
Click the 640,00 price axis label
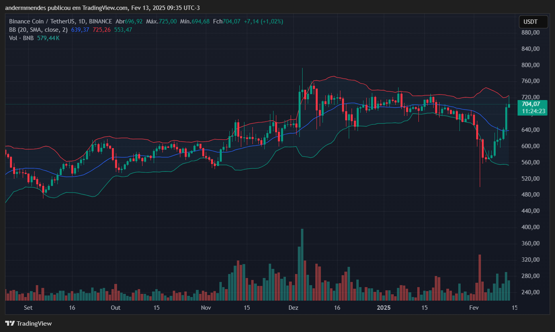pos(531,130)
